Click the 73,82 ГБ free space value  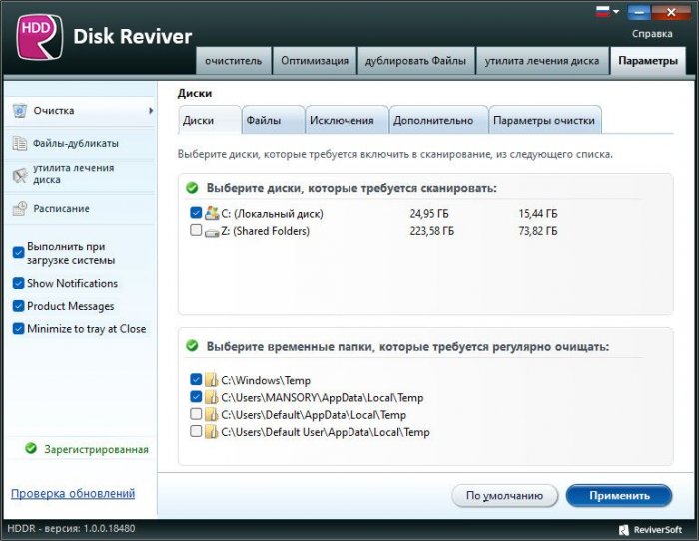coord(538,231)
